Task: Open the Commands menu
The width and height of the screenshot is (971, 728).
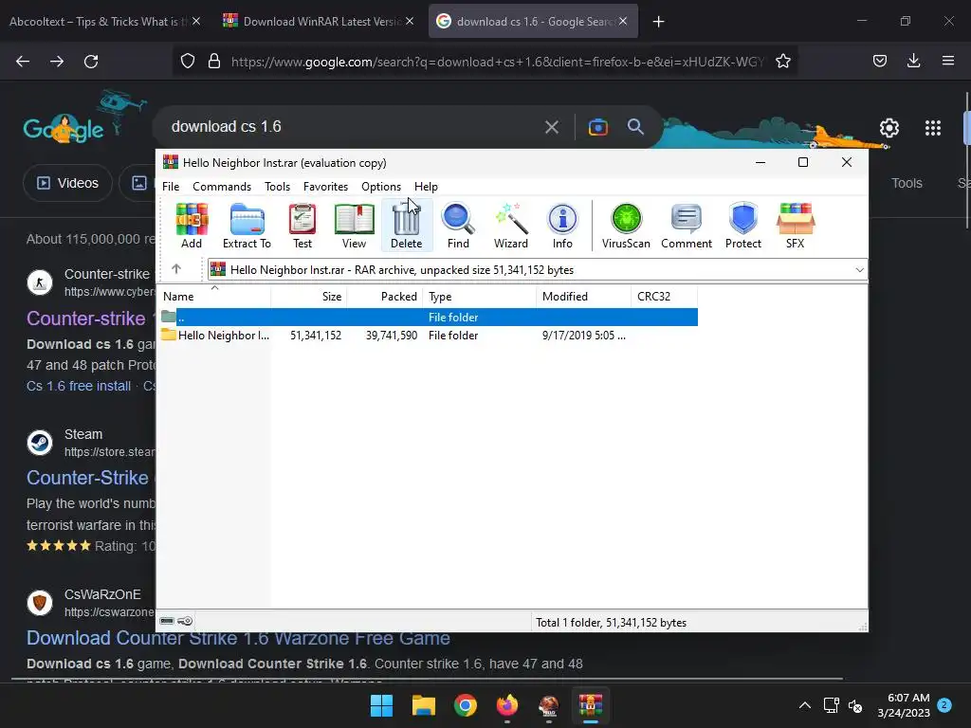Action: 222,187
